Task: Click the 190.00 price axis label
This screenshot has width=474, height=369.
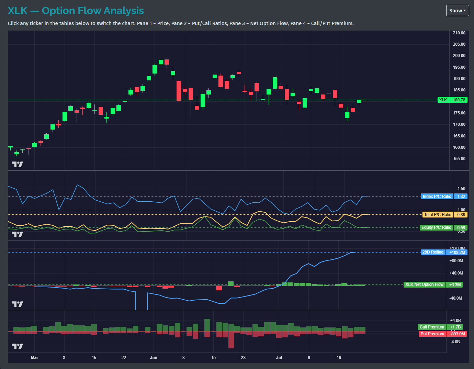Action: point(459,79)
